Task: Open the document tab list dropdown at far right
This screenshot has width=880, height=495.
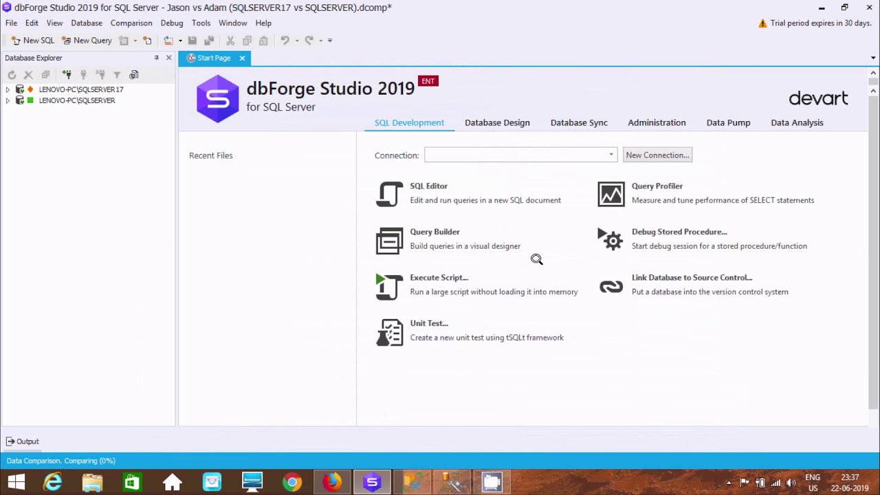Action: [x=874, y=58]
